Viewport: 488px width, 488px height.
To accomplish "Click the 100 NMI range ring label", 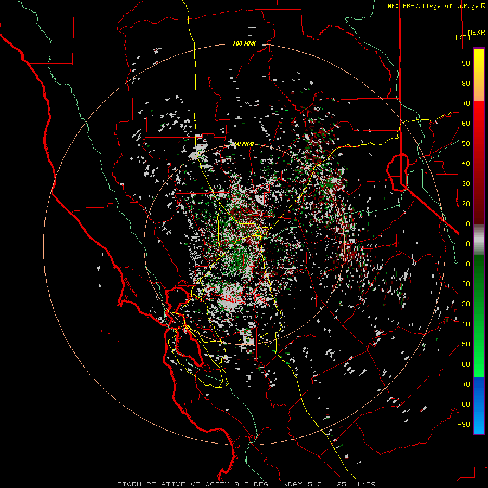I will [244, 43].
